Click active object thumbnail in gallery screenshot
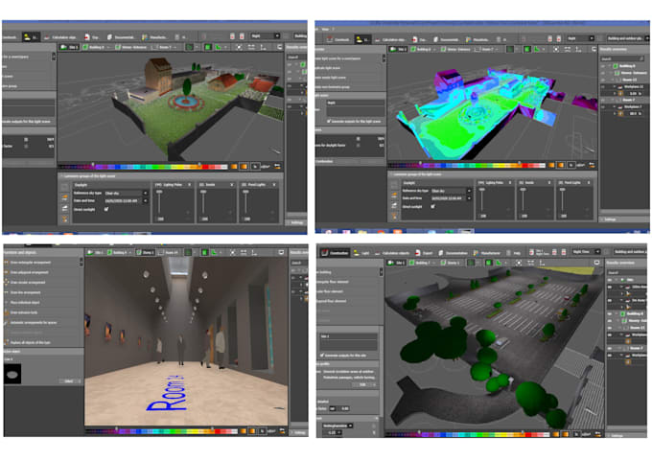 tap(12, 374)
